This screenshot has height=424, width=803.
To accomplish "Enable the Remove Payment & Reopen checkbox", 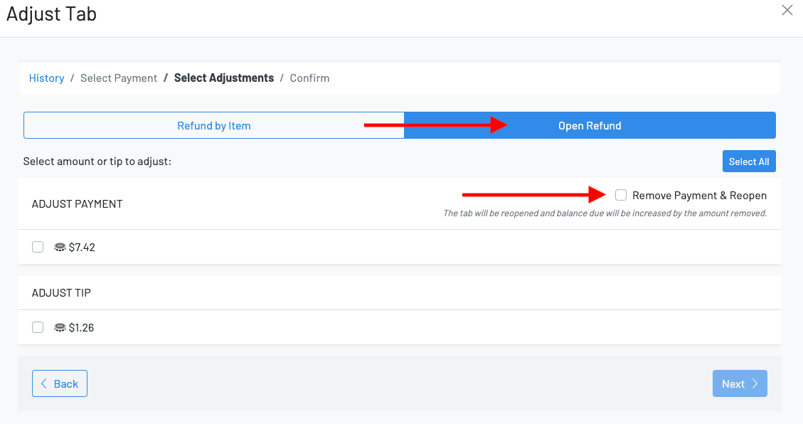I will pos(620,195).
